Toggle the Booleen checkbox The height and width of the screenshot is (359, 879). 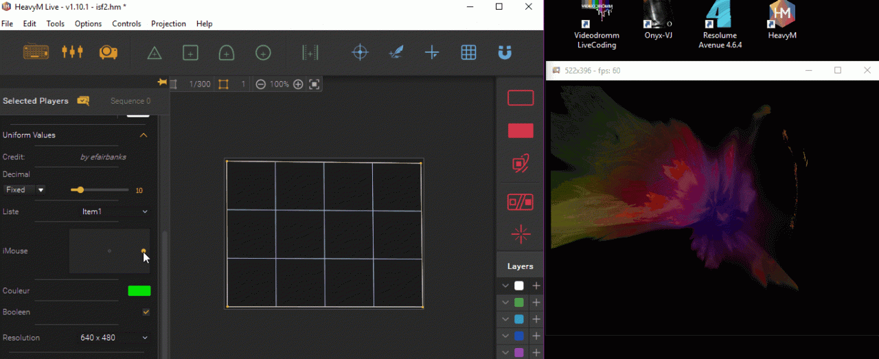point(146,312)
